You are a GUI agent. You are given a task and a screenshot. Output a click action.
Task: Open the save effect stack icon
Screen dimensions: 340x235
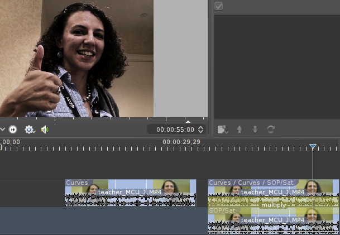pos(222,130)
